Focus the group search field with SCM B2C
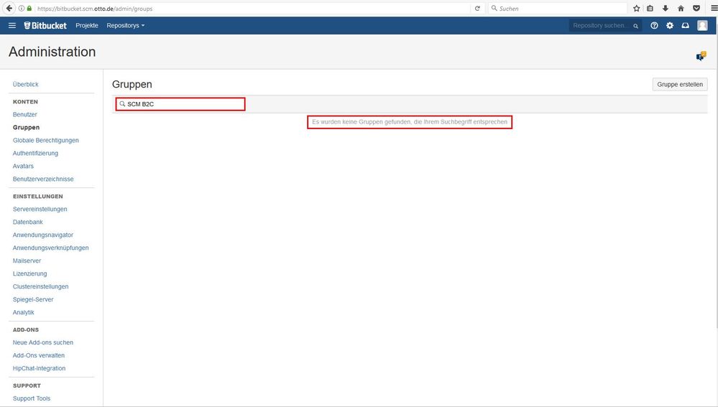 point(180,104)
